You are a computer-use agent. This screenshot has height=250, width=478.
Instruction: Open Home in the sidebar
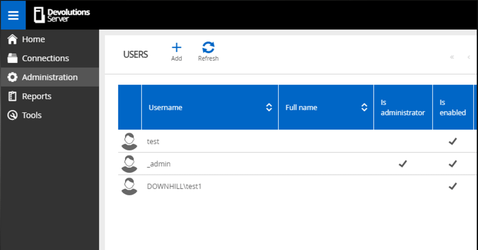click(x=33, y=39)
